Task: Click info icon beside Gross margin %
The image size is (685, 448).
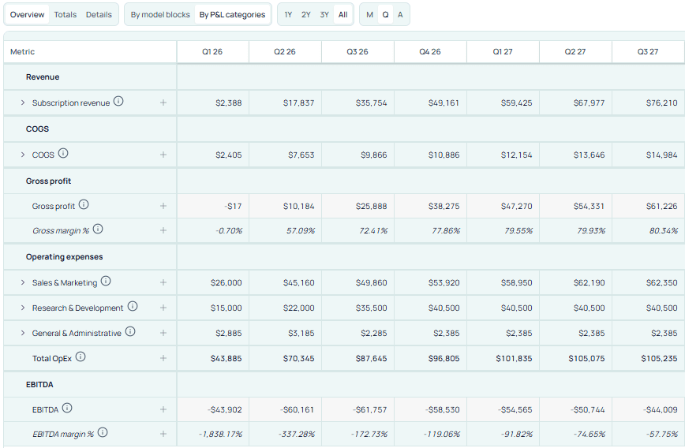Action: (98, 230)
